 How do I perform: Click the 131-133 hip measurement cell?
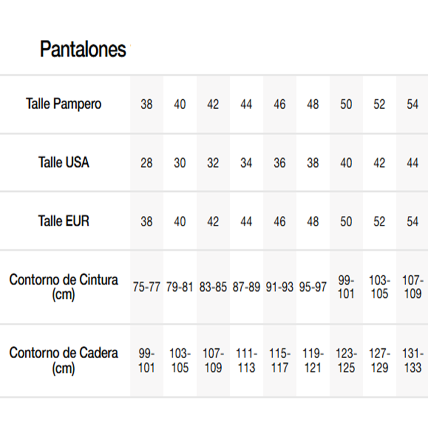[413, 361]
